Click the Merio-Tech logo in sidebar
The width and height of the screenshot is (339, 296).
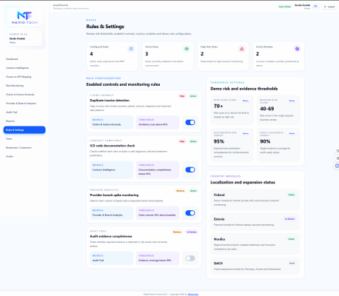tap(24, 18)
